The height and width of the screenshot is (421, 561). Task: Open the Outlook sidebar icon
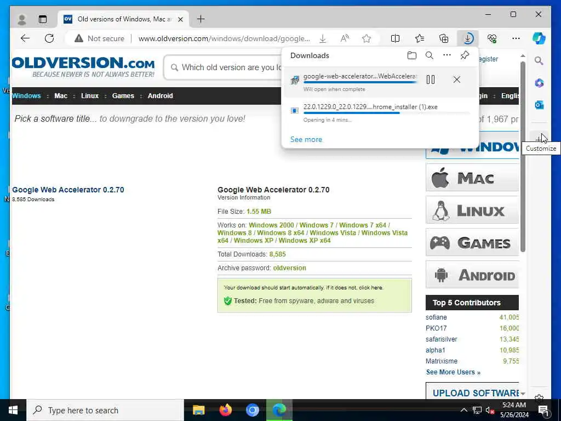(539, 105)
